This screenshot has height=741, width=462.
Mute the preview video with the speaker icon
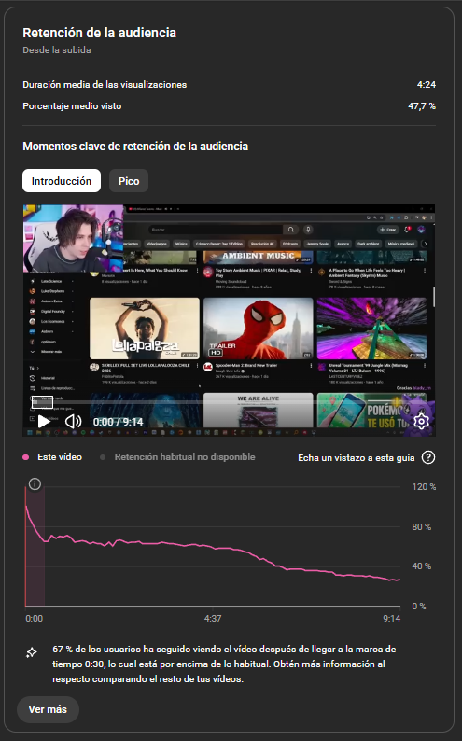click(73, 421)
